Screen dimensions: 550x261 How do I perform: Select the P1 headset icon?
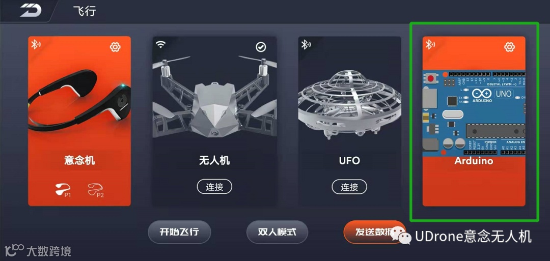(x=64, y=190)
